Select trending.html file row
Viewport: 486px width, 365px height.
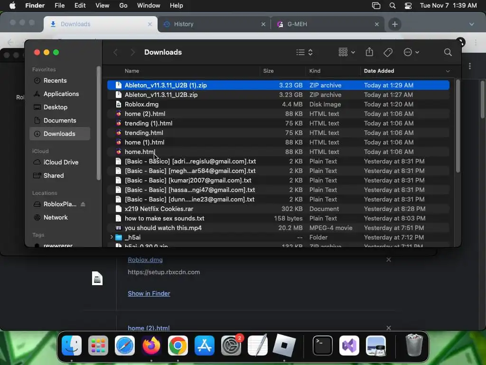click(x=278, y=133)
